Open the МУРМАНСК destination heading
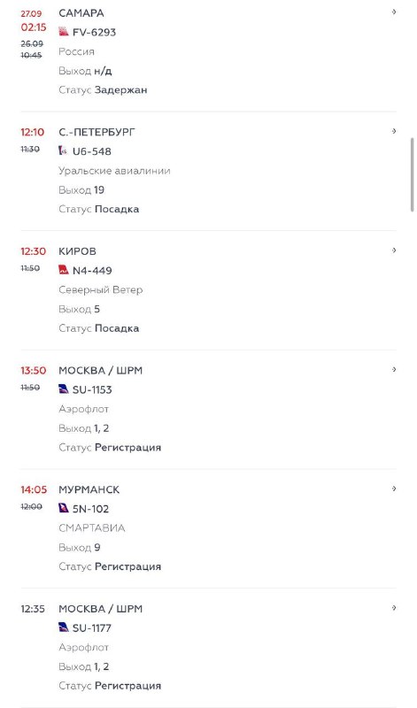This screenshot has width=417, height=708. pos(89,489)
